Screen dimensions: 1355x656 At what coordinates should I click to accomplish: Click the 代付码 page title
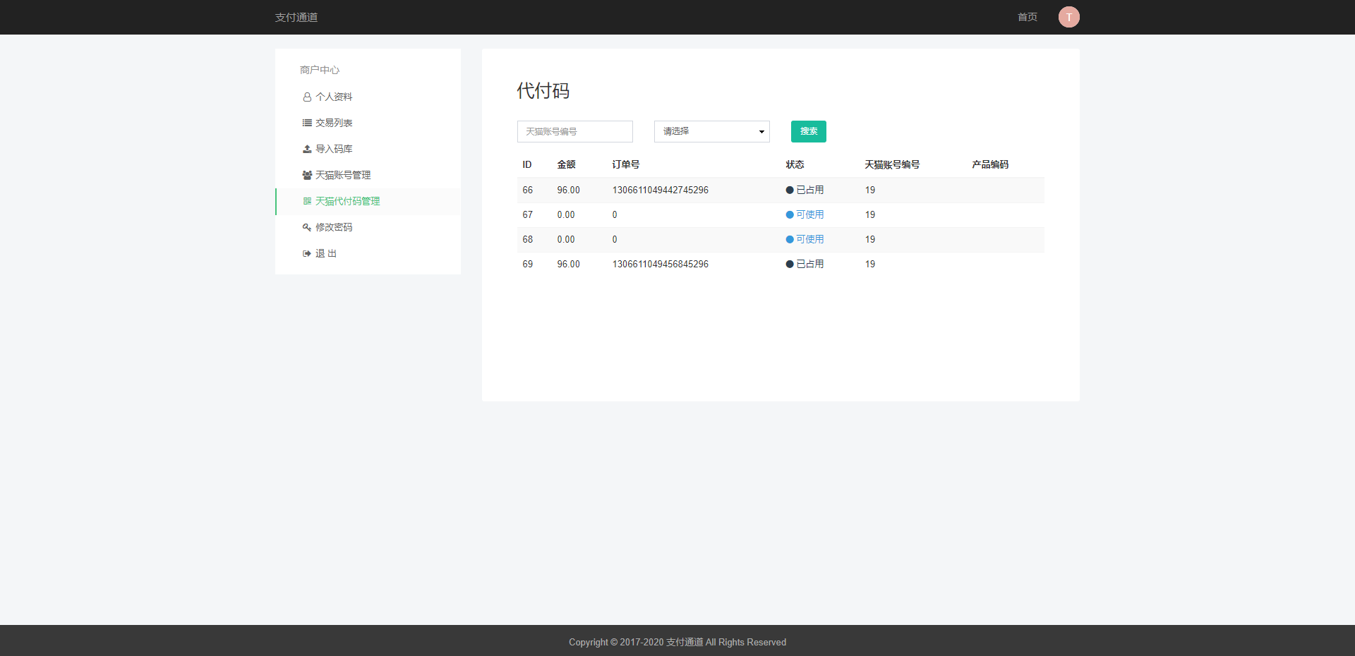tap(543, 91)
